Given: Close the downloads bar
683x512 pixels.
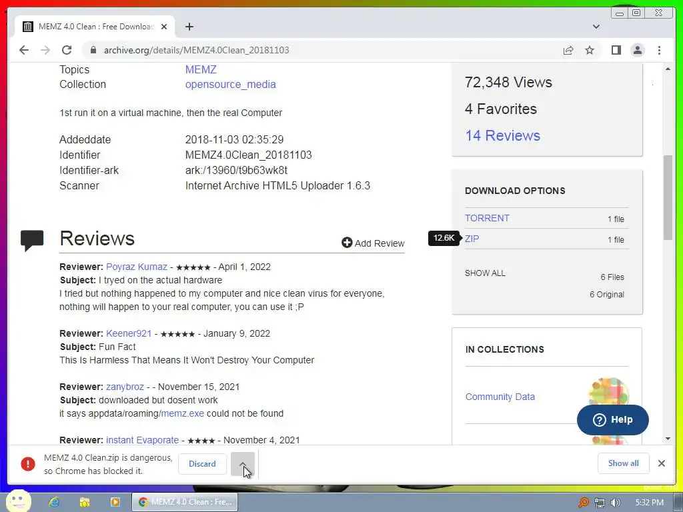Looking at the screenshot, I should [x=662, y=463].
